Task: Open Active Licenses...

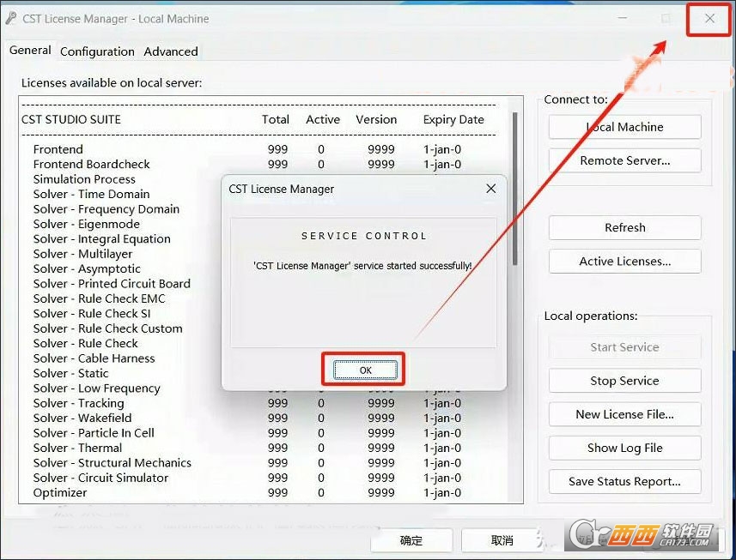Action: pyautogui.click(x=624, y=262)
